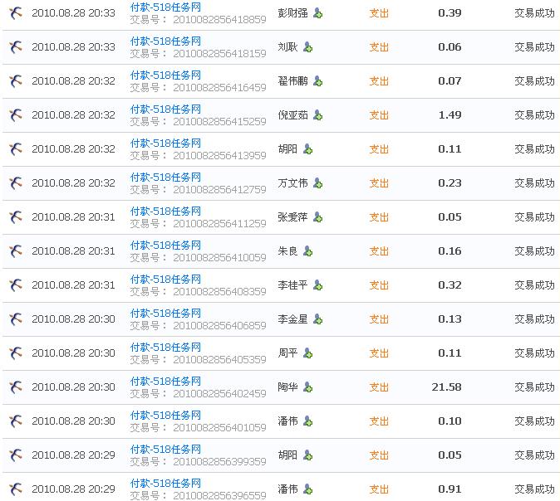The height and width of the screenshot is (501, 560).
Task: Click transaction number ending 412759
Action: click(x=219, y=190)
